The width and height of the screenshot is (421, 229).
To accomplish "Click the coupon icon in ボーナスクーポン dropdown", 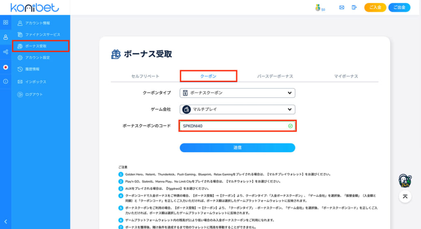I will click(x=185, y=93).
